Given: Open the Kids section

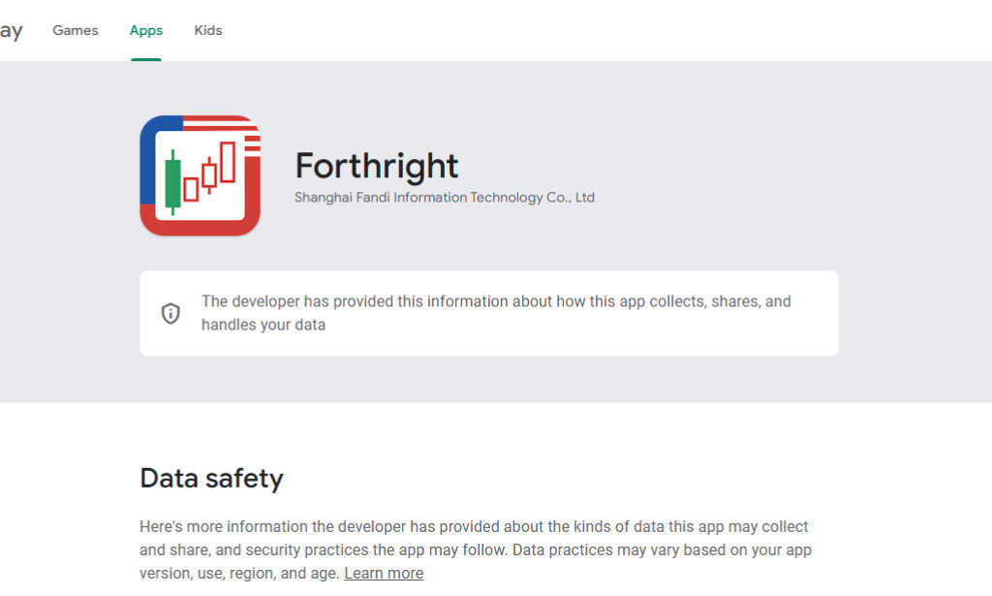Looking at the screenshot, I should pos(207,30).
